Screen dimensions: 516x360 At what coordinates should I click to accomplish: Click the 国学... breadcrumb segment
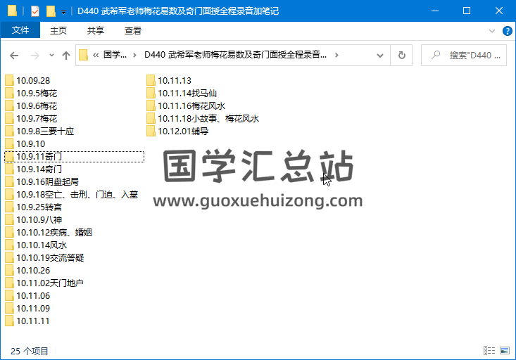tap(115, 55)
